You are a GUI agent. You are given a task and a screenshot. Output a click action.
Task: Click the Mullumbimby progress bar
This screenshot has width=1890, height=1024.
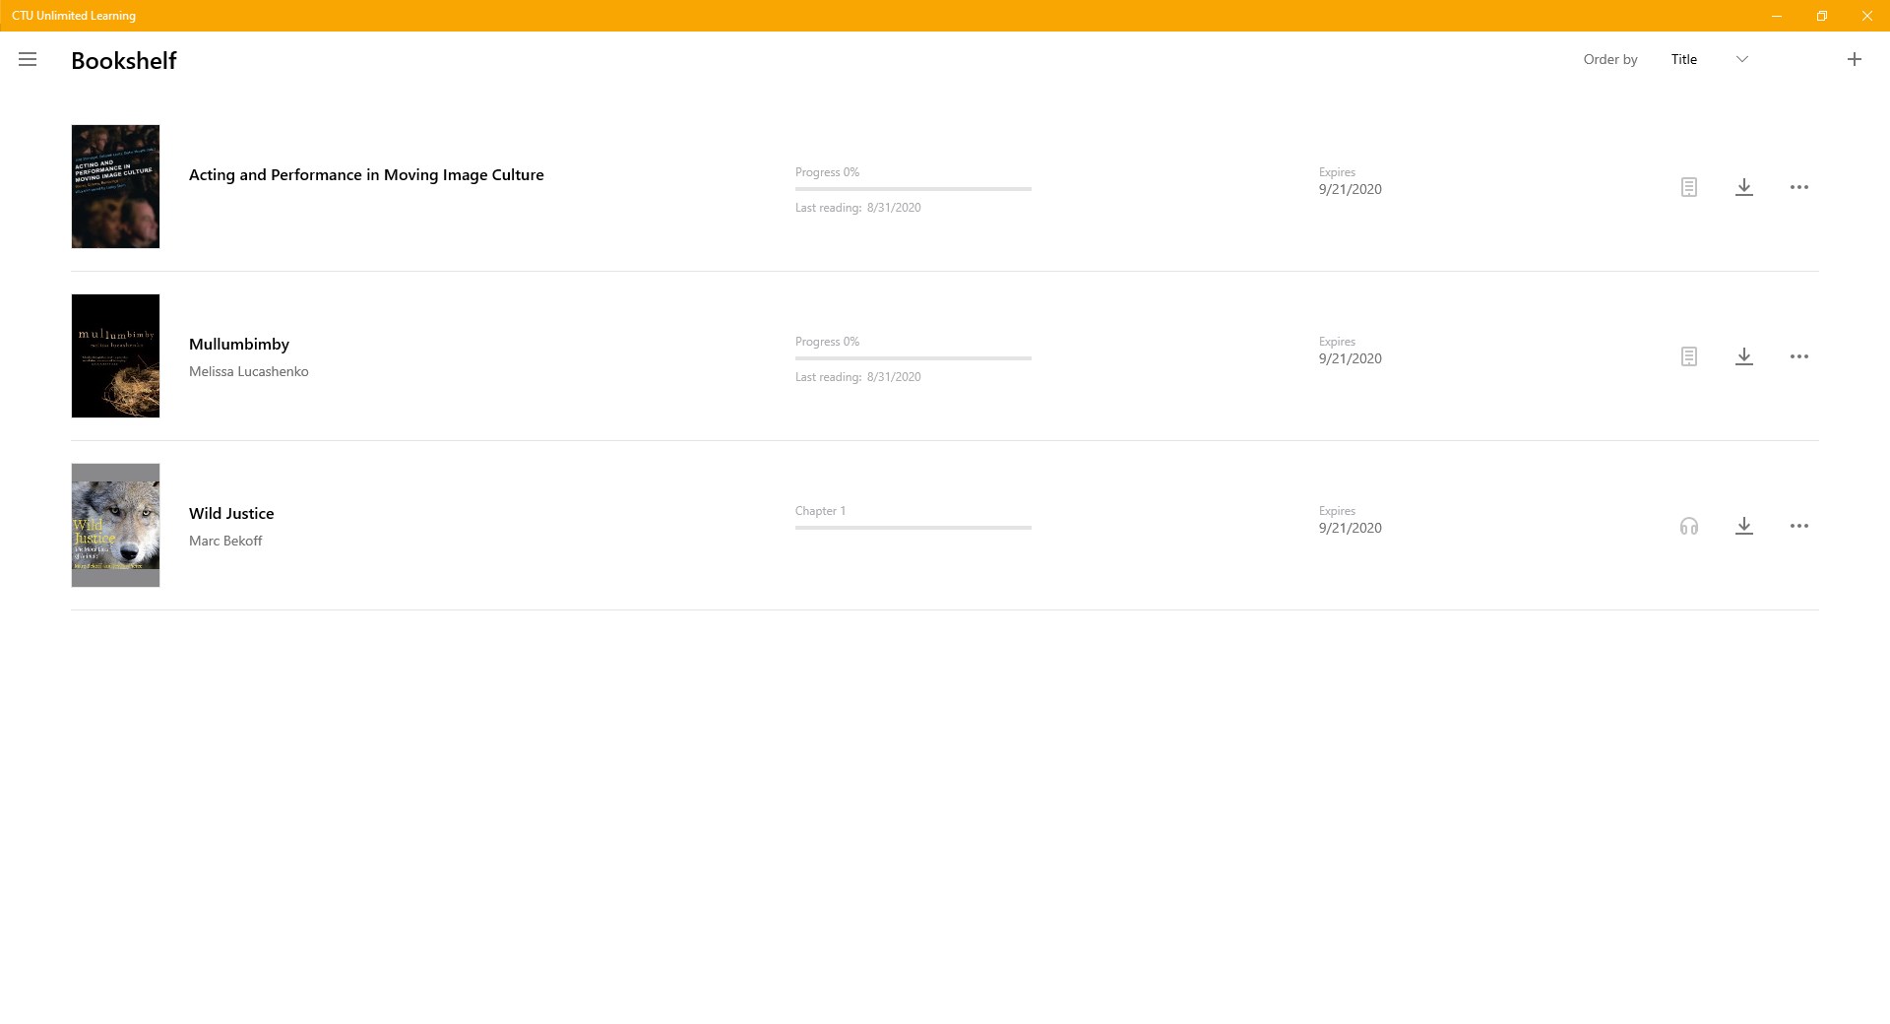[x=913, y=357]
